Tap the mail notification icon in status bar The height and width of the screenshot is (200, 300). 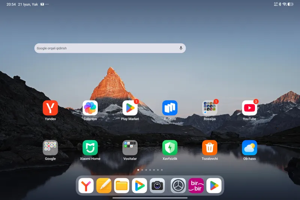pos(42,4)
